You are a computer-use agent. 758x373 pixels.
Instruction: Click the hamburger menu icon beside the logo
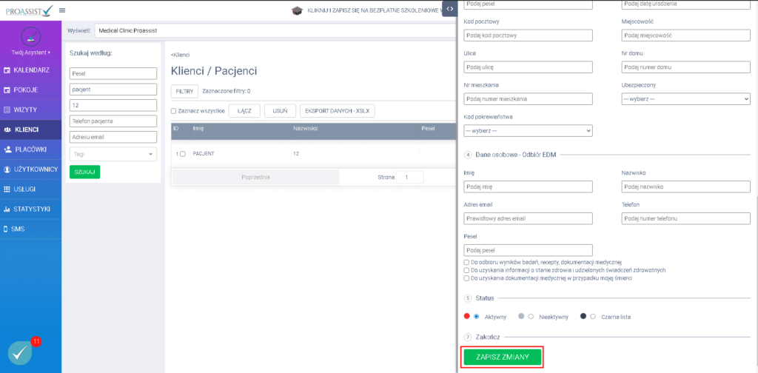(x=61, y=10)
